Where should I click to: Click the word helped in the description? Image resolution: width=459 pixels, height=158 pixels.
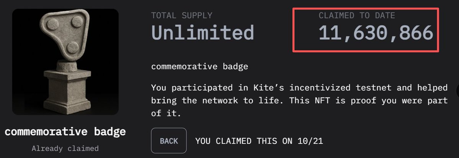(x=432, y=88)
